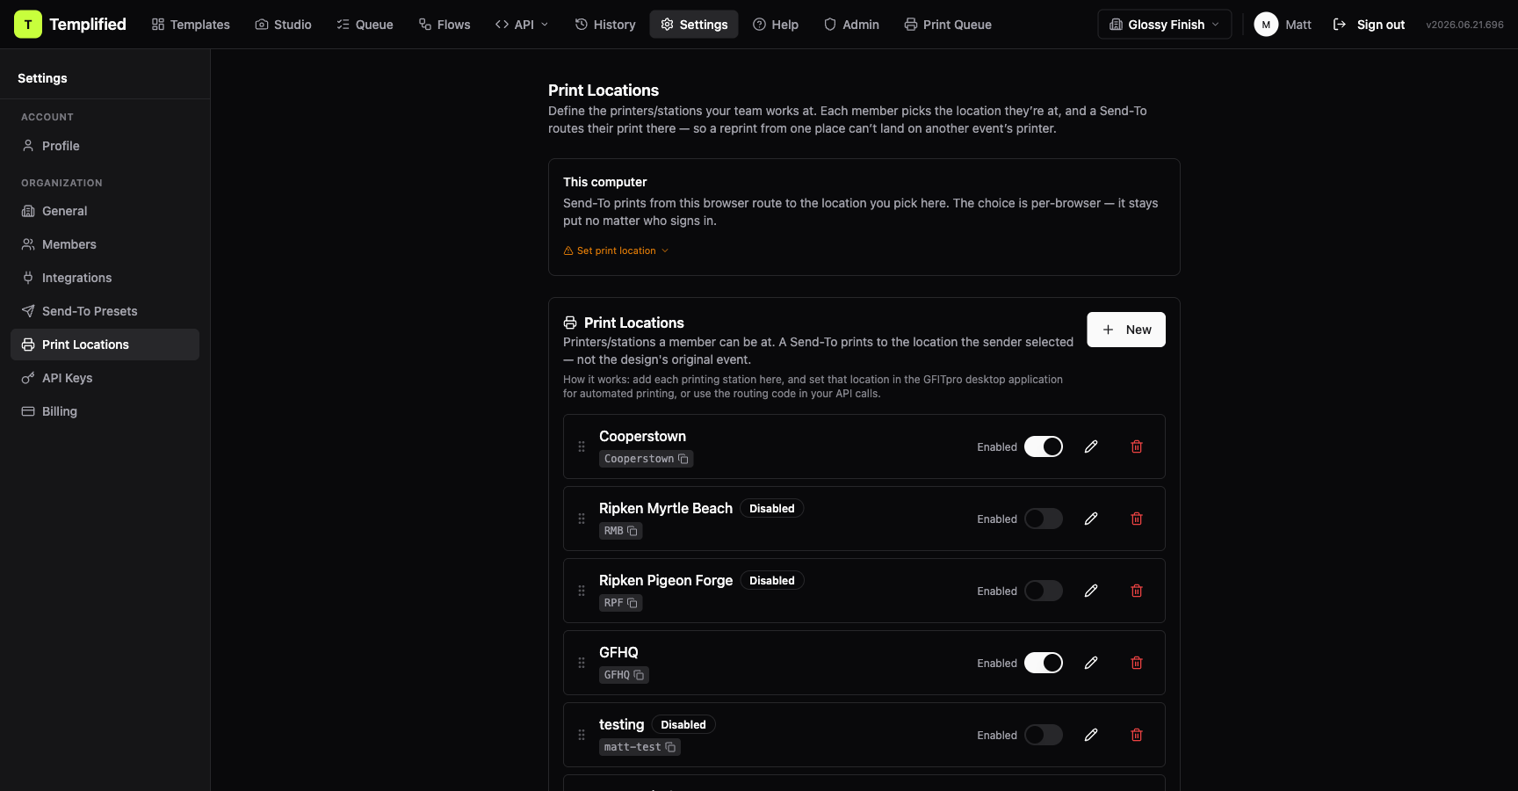Edit the GFHQ location with the pencil icon
The image size is (1518, 791).
pos(1091,663)
